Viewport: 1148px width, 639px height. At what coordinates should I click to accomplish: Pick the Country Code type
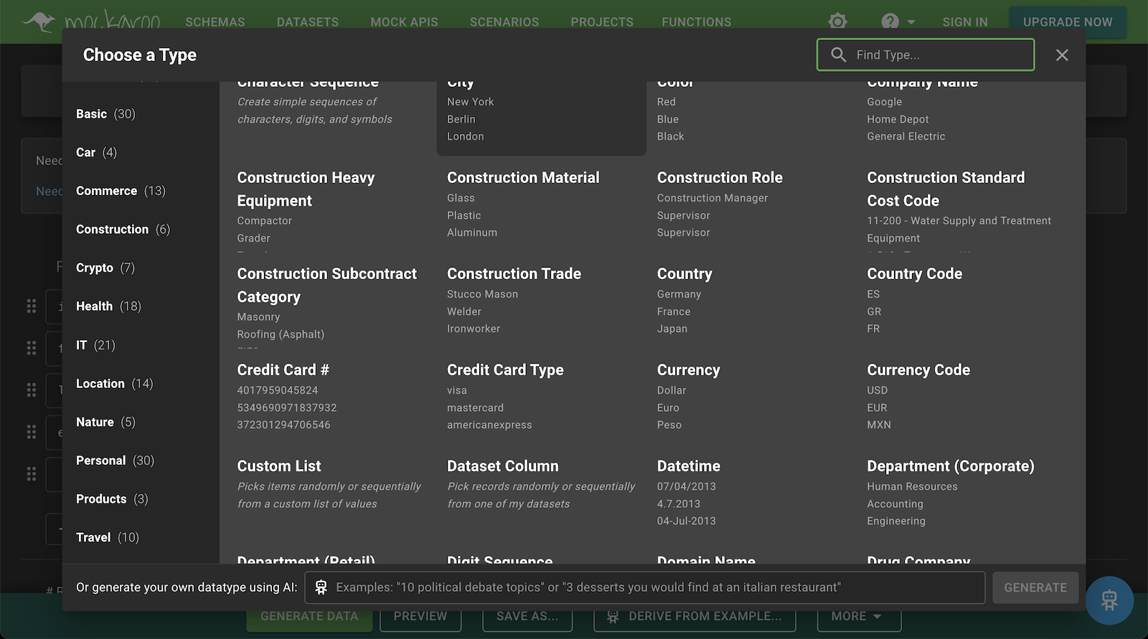[914, 274]
